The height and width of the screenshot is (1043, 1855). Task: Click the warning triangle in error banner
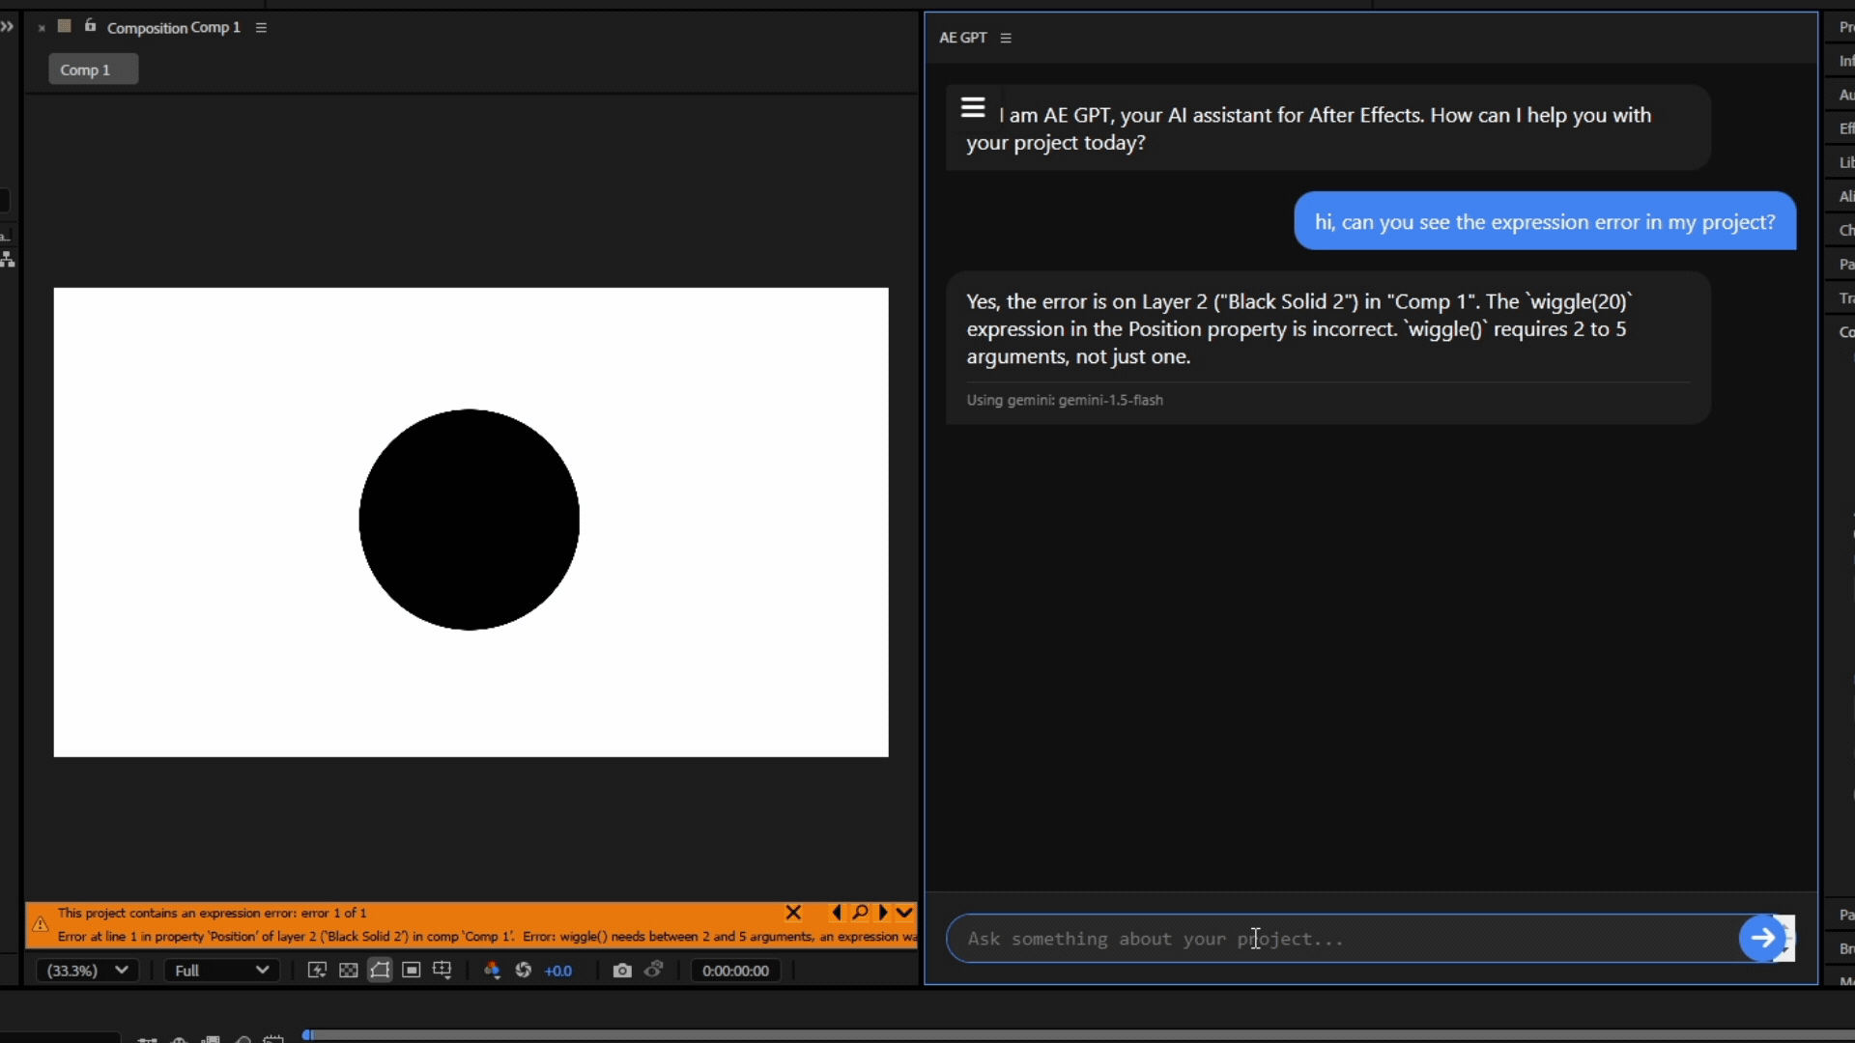[41, 924]
